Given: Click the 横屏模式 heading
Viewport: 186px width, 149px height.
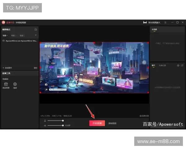Looking at the screenshot, I should (6, 29).
